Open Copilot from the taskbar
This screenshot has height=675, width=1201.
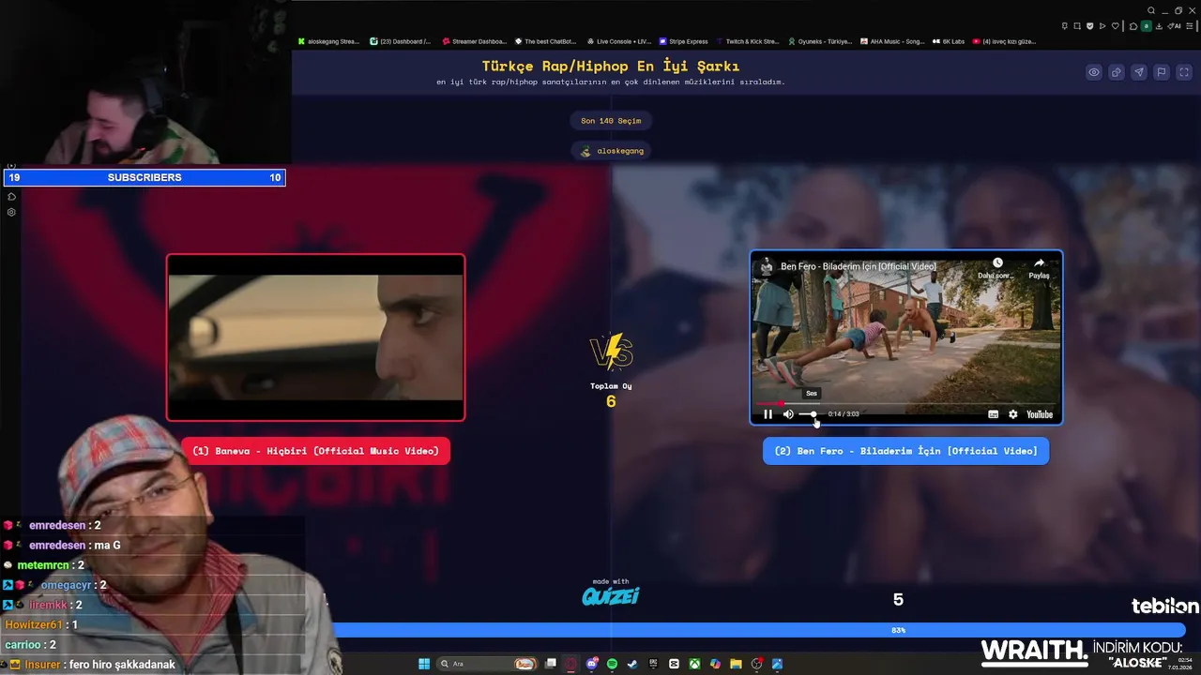point(715,664)
